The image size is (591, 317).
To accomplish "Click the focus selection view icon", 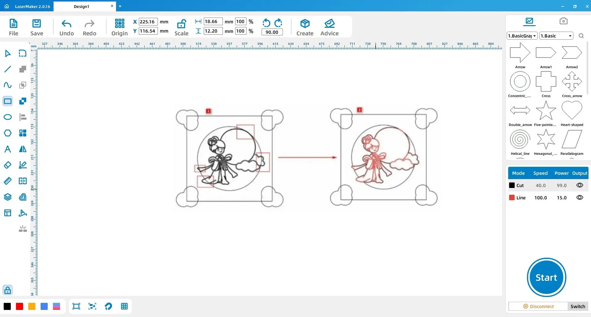I will click(x=92, y=306).
